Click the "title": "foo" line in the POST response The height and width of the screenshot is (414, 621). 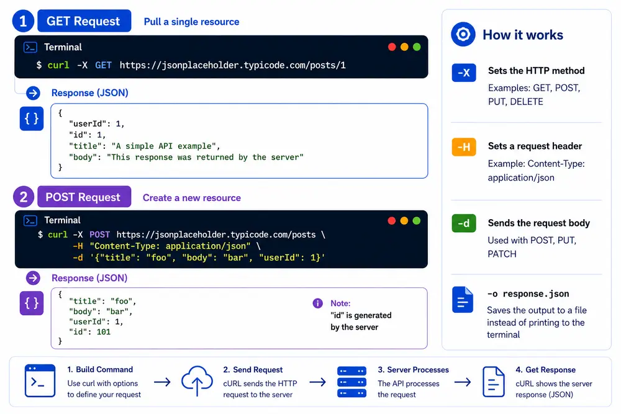(x=102, y=301)
